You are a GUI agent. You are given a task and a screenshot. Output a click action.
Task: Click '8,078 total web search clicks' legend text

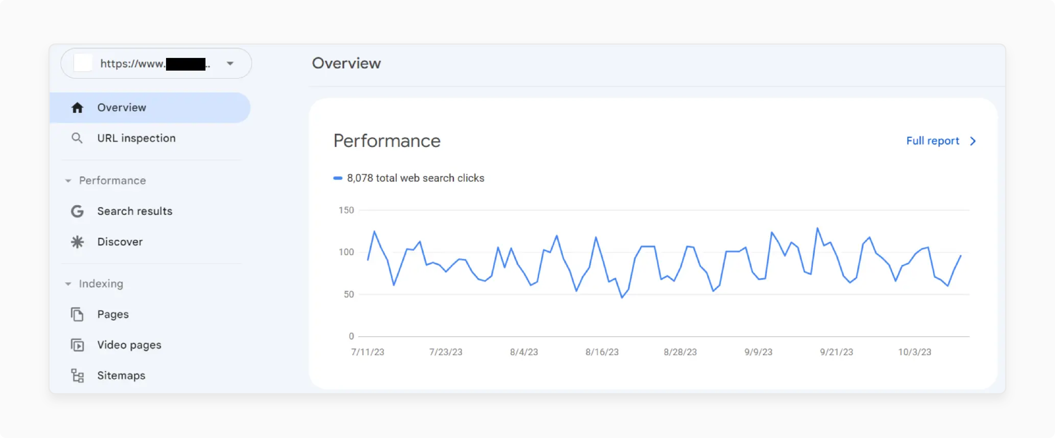pos(415,178)
